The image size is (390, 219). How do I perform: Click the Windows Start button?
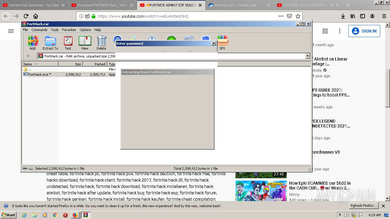(9, 215)
